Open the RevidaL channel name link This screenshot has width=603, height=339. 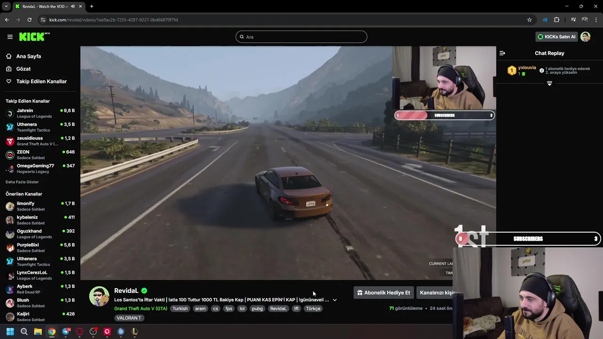[126, 291]
